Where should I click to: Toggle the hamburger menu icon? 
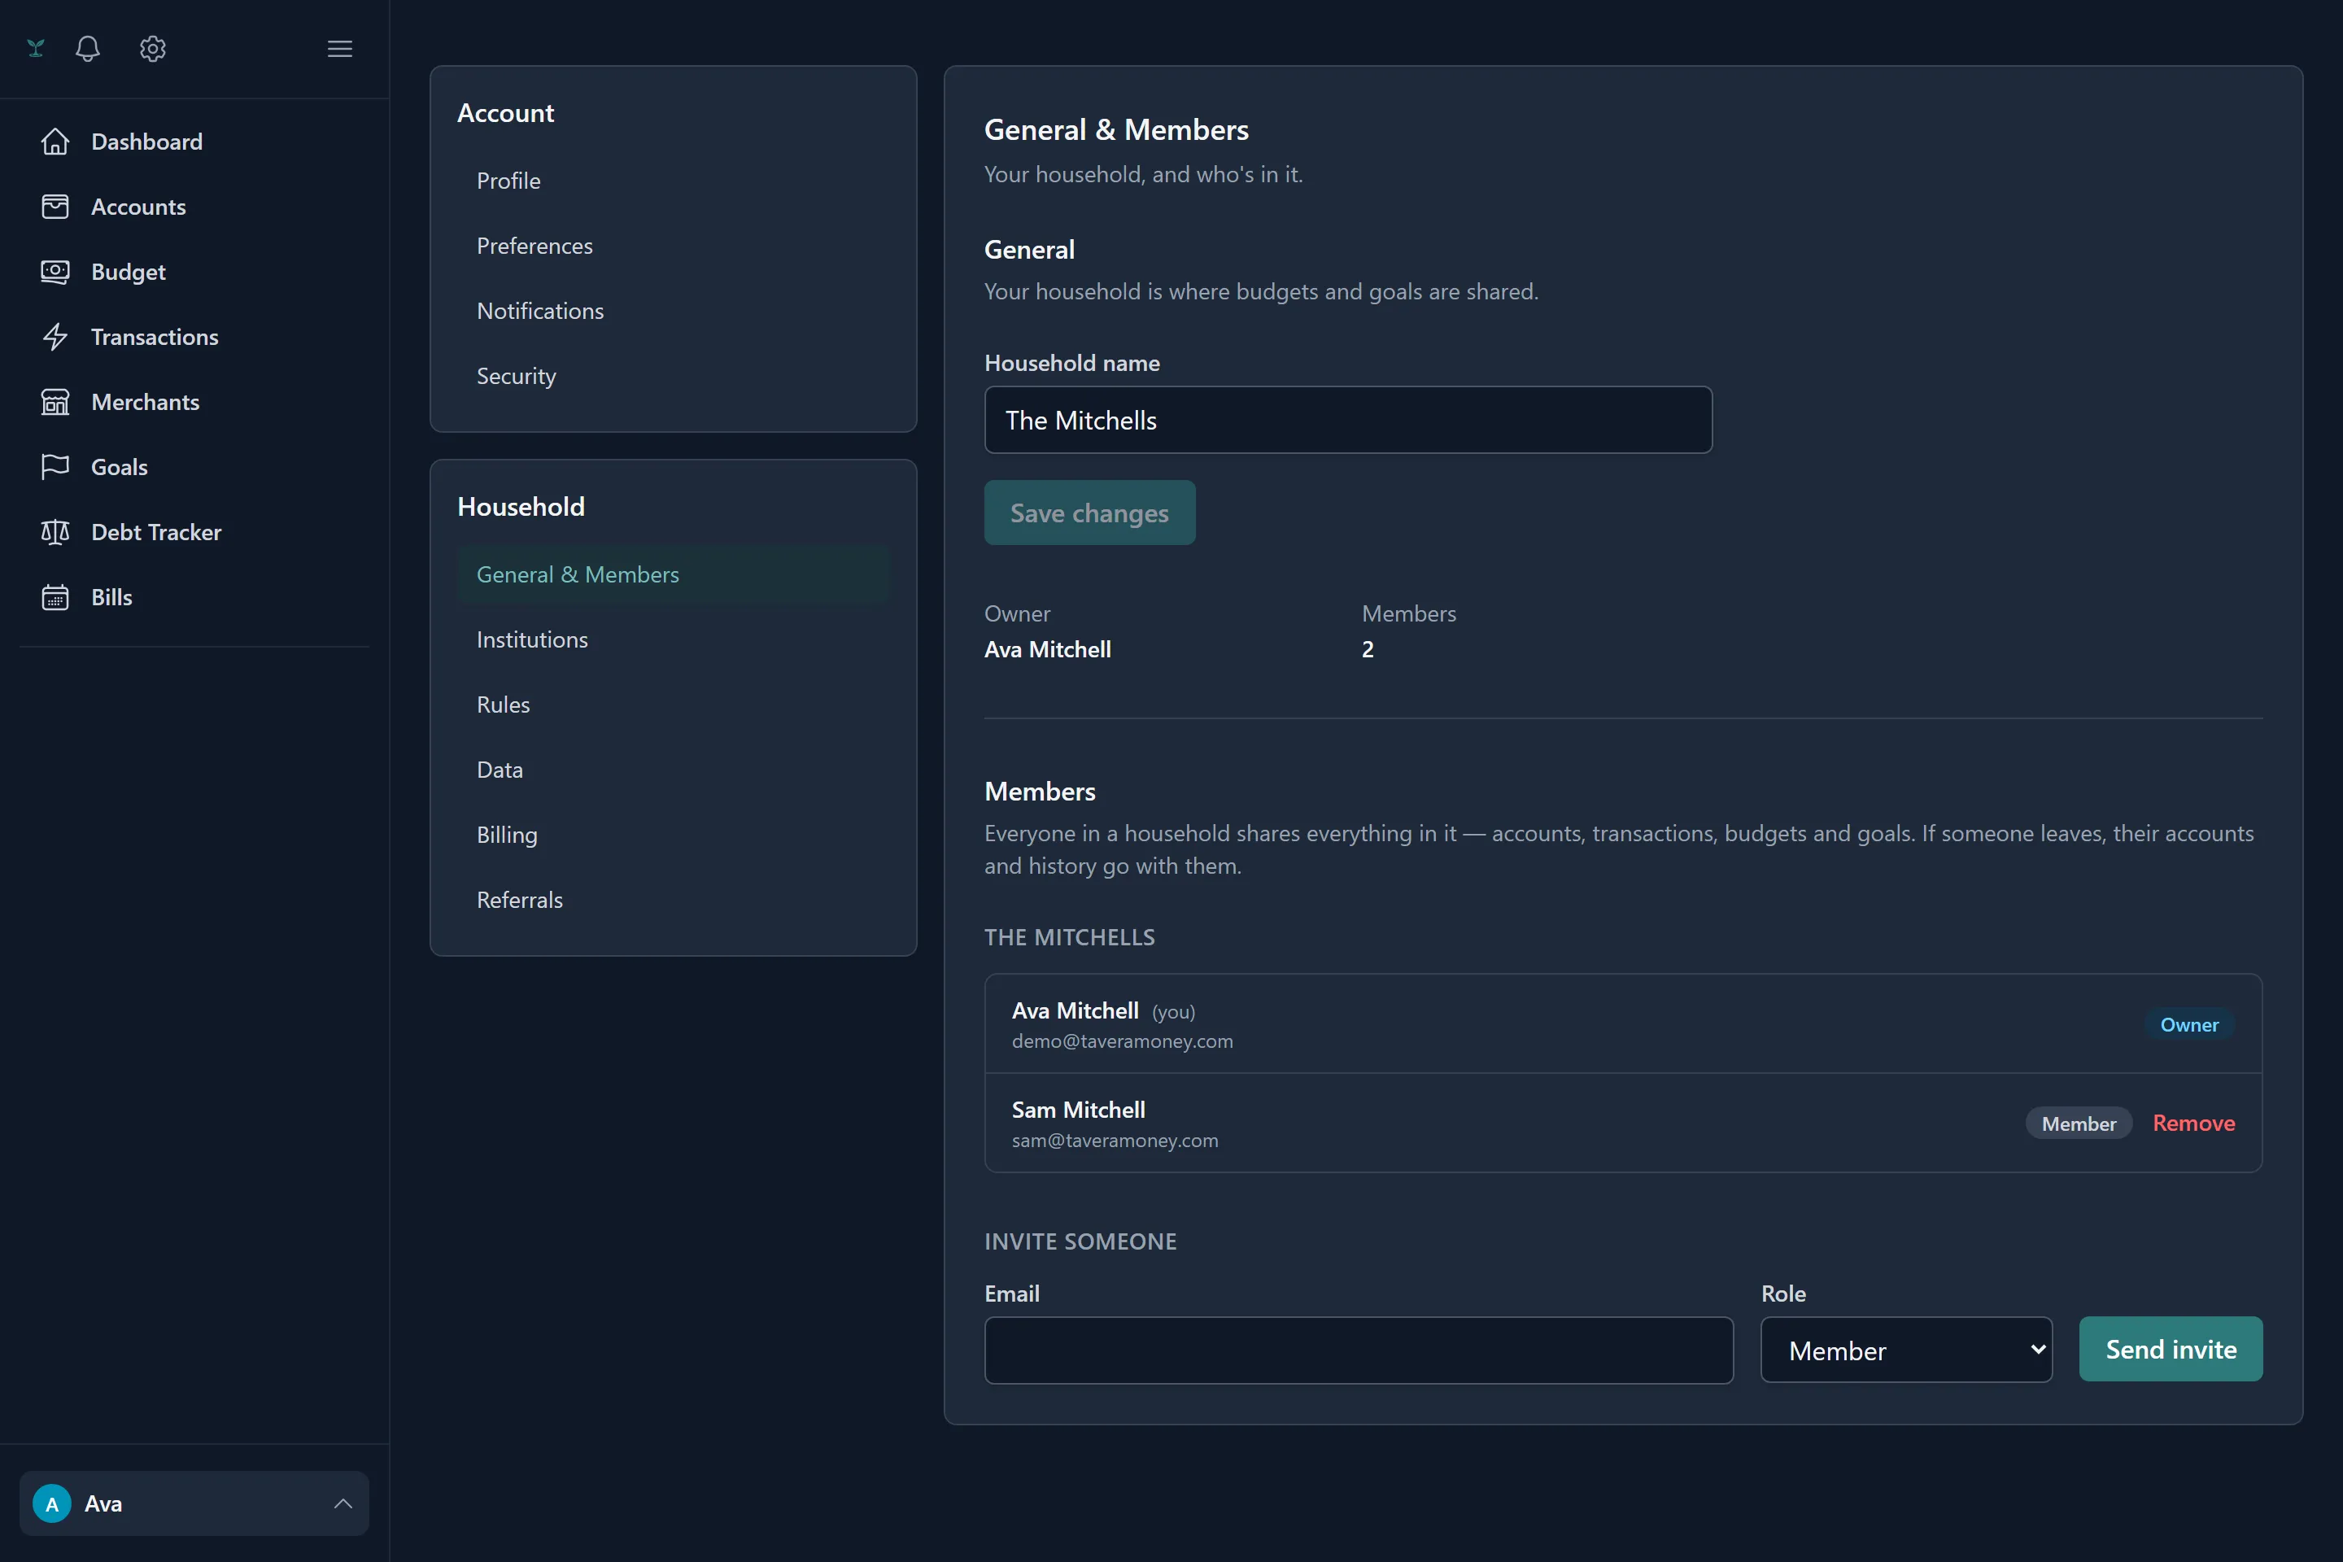(x=340, y=48)
